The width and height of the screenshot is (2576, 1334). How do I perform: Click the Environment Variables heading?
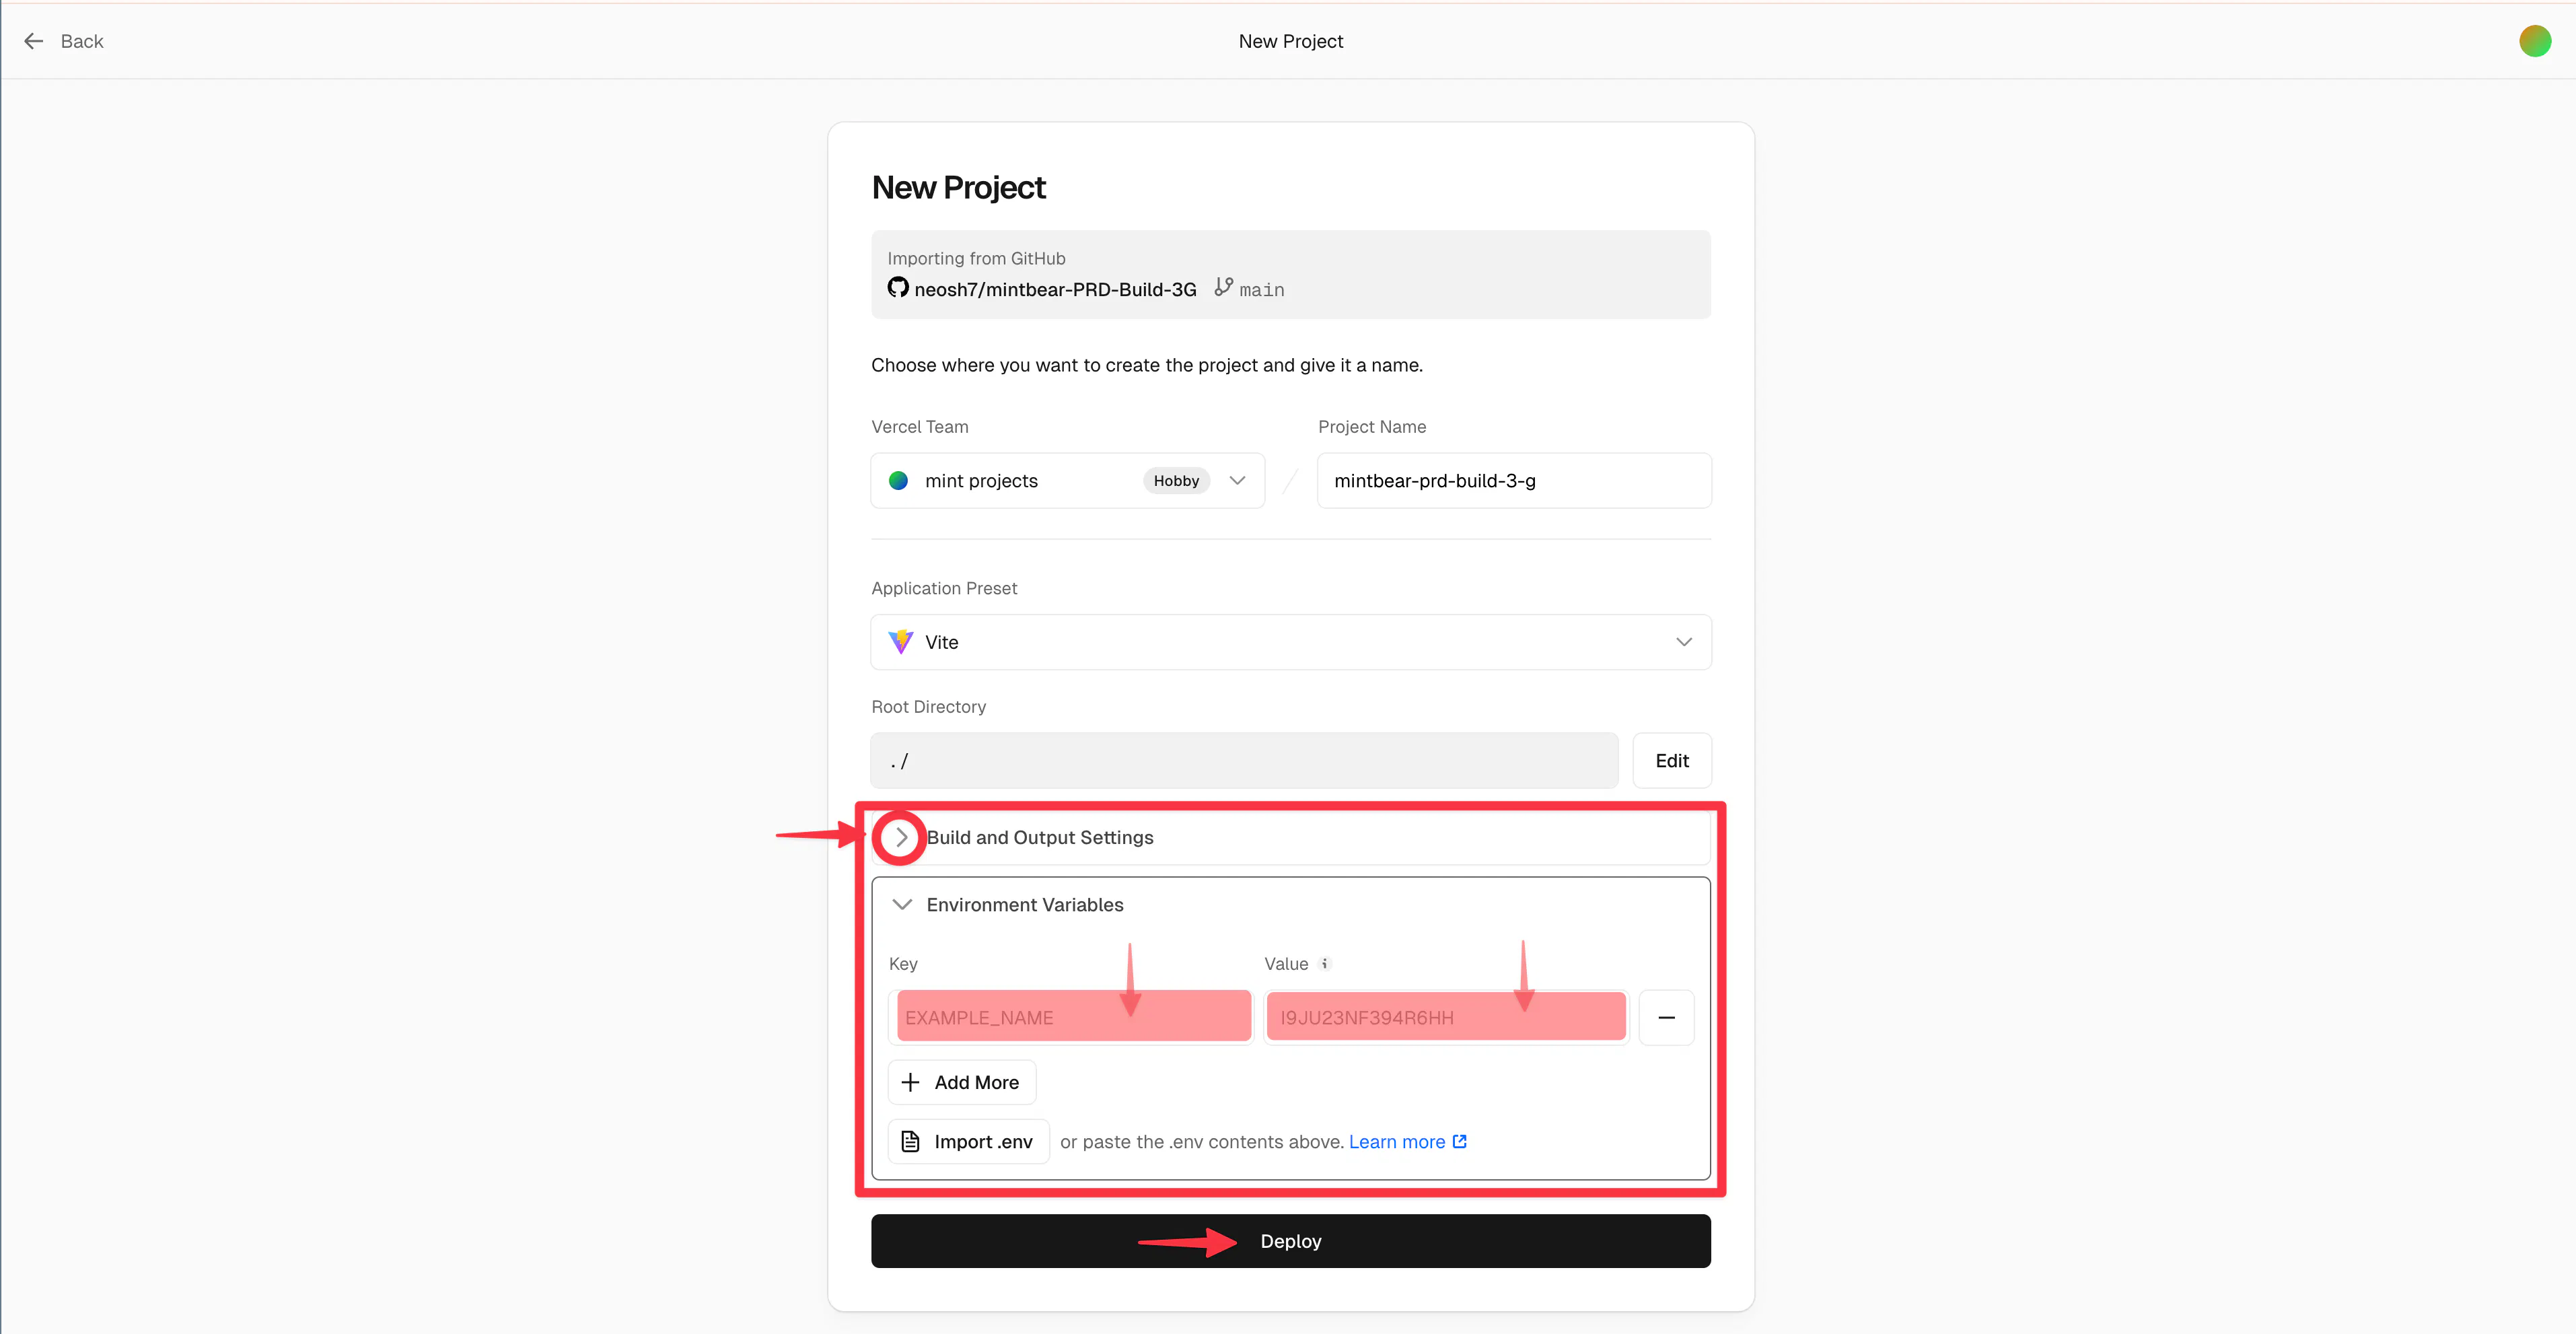coord(1024,905)
